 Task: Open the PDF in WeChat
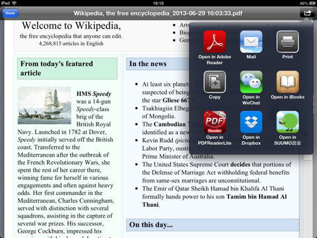(251, 82)
